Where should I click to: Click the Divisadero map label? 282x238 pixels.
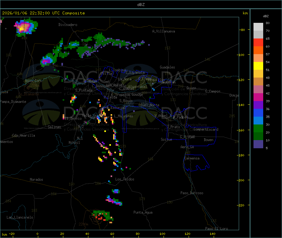[x=68, y=25]
